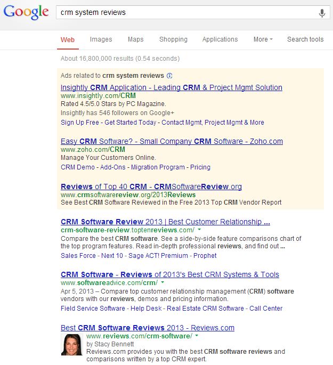Switch to the Web tab

tap(68, 39)
